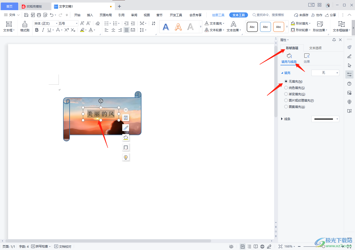This screenshot has height=250, width=355.
Task: Select the 图片或纹理填充 radio button
Action: point(286,101)
